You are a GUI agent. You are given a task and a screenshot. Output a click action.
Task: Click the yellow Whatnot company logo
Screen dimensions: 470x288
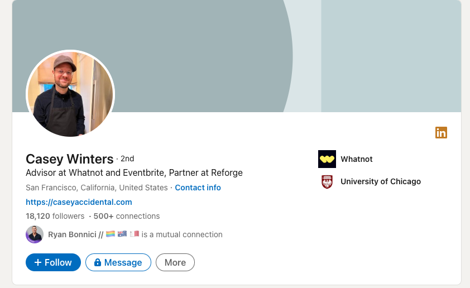[x=327, y=159]
